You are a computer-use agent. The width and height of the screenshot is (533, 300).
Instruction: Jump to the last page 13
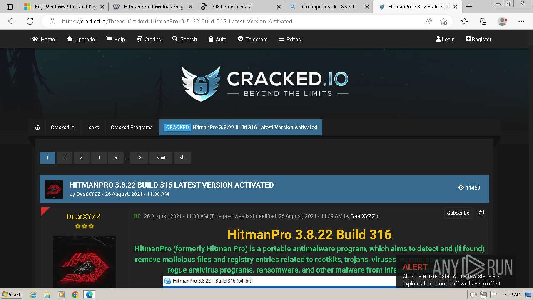coord(139,157)
